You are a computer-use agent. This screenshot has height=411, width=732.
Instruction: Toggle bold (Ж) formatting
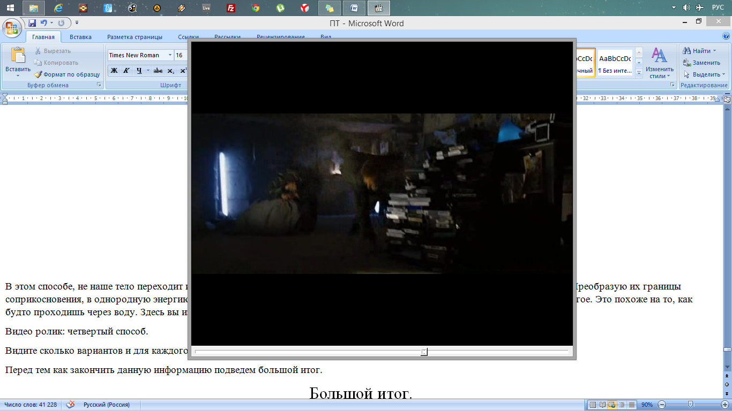(x=114, y=71)
